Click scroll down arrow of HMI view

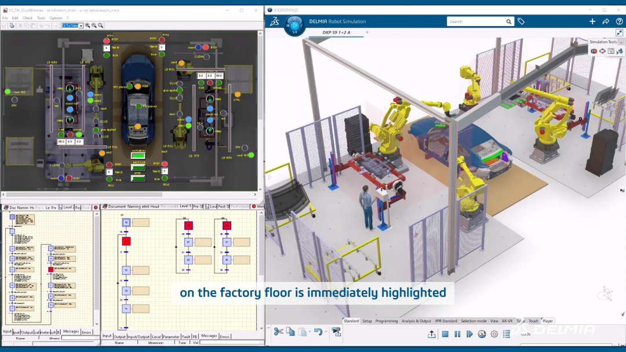pyautogui.click(x=260, y=189)
